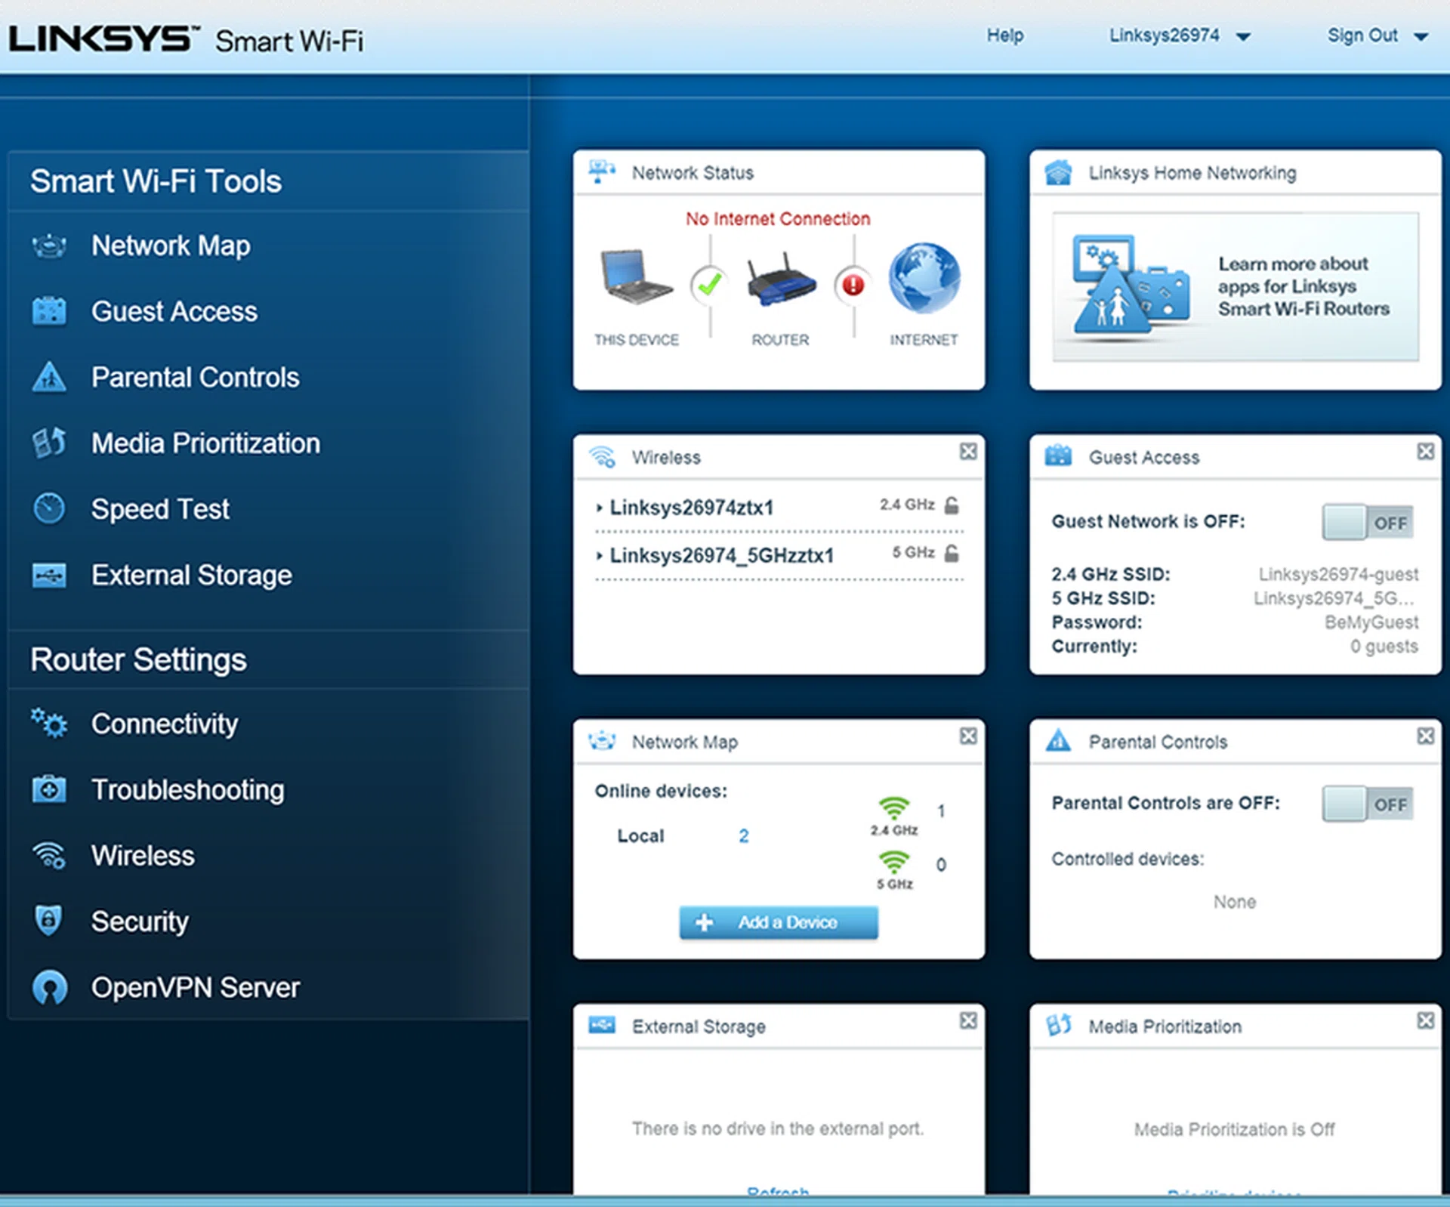Screen dimensions: 1450x1207
Task: Click the OpenVPN Server icon
Action: (49, 987)
